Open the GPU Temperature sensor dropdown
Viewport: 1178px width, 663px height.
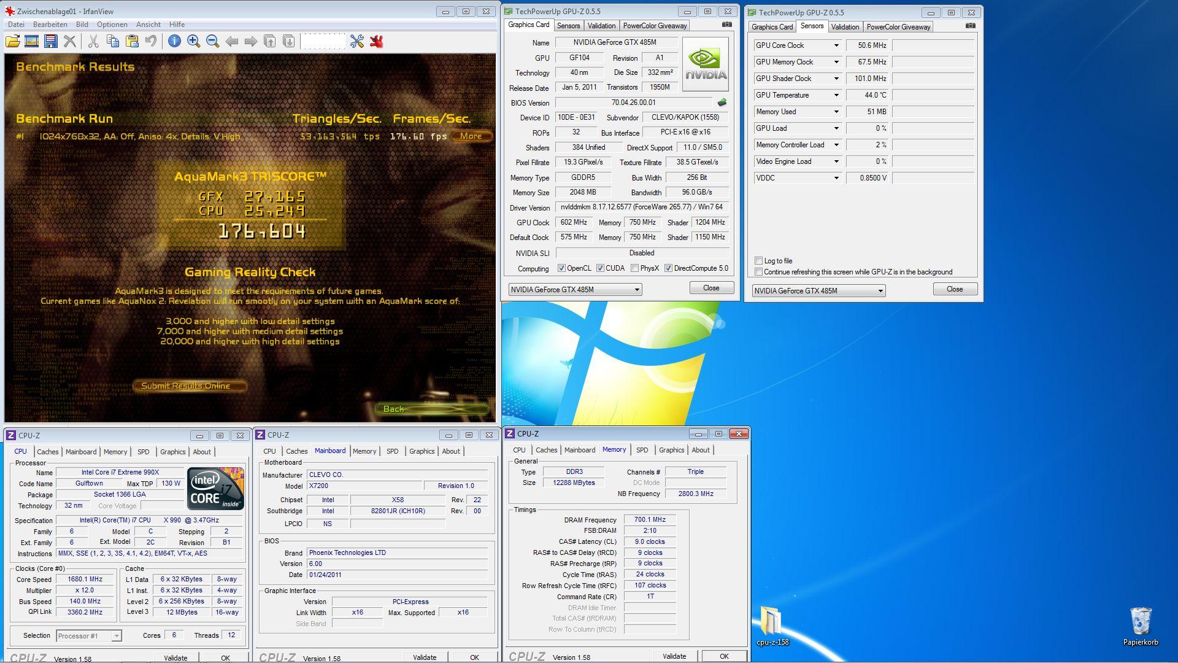tap(836, 95)
